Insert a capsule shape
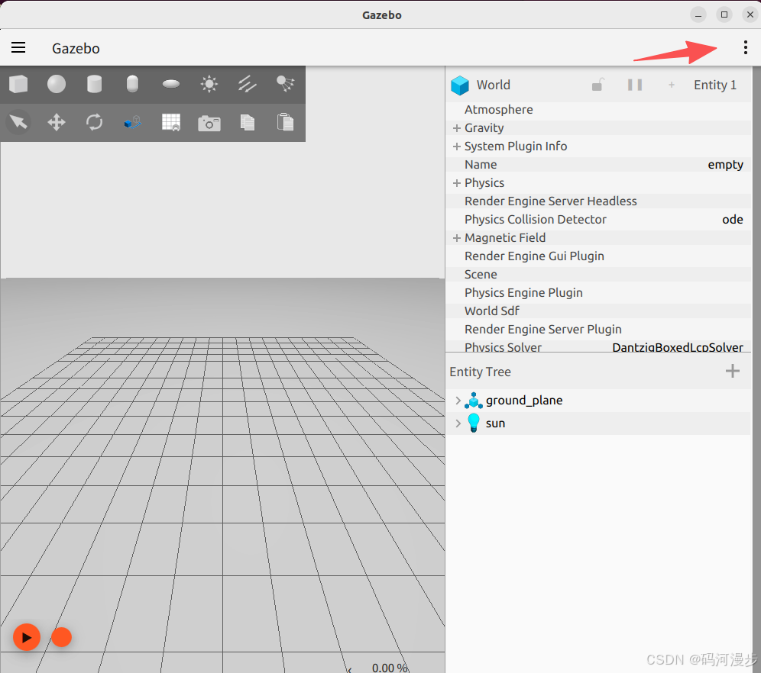Viewport: 761px width, 673px height. pos(132,84)
